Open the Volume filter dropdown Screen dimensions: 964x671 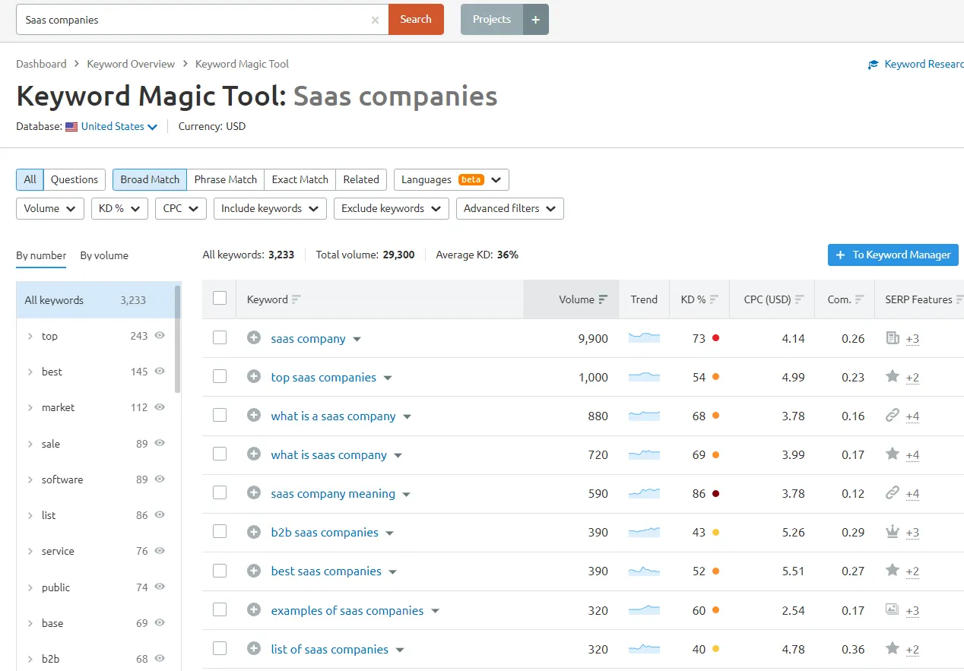[x=50, y=208]
